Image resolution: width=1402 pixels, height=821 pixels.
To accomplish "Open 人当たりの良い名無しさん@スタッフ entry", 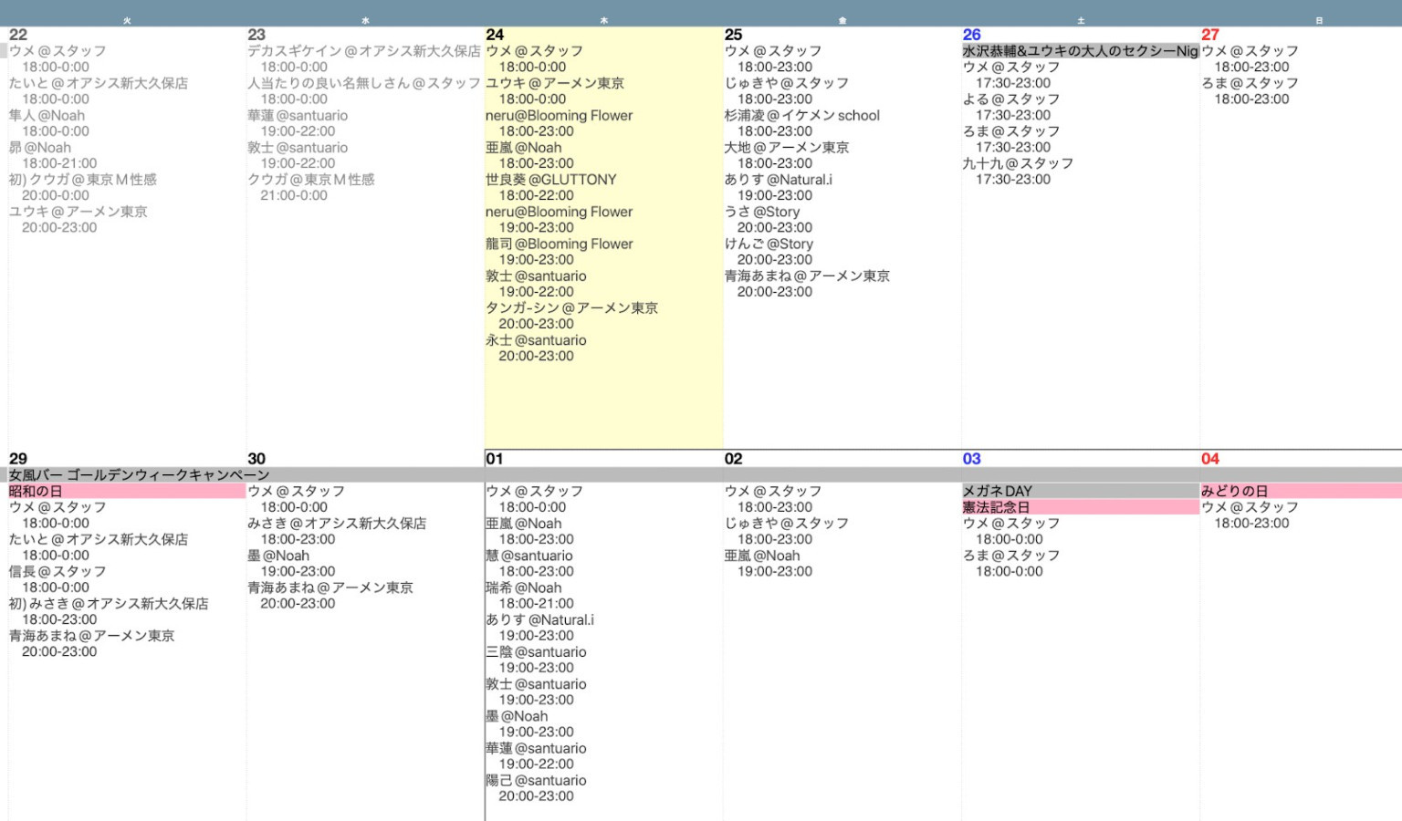I will click(x=364, y=83).
